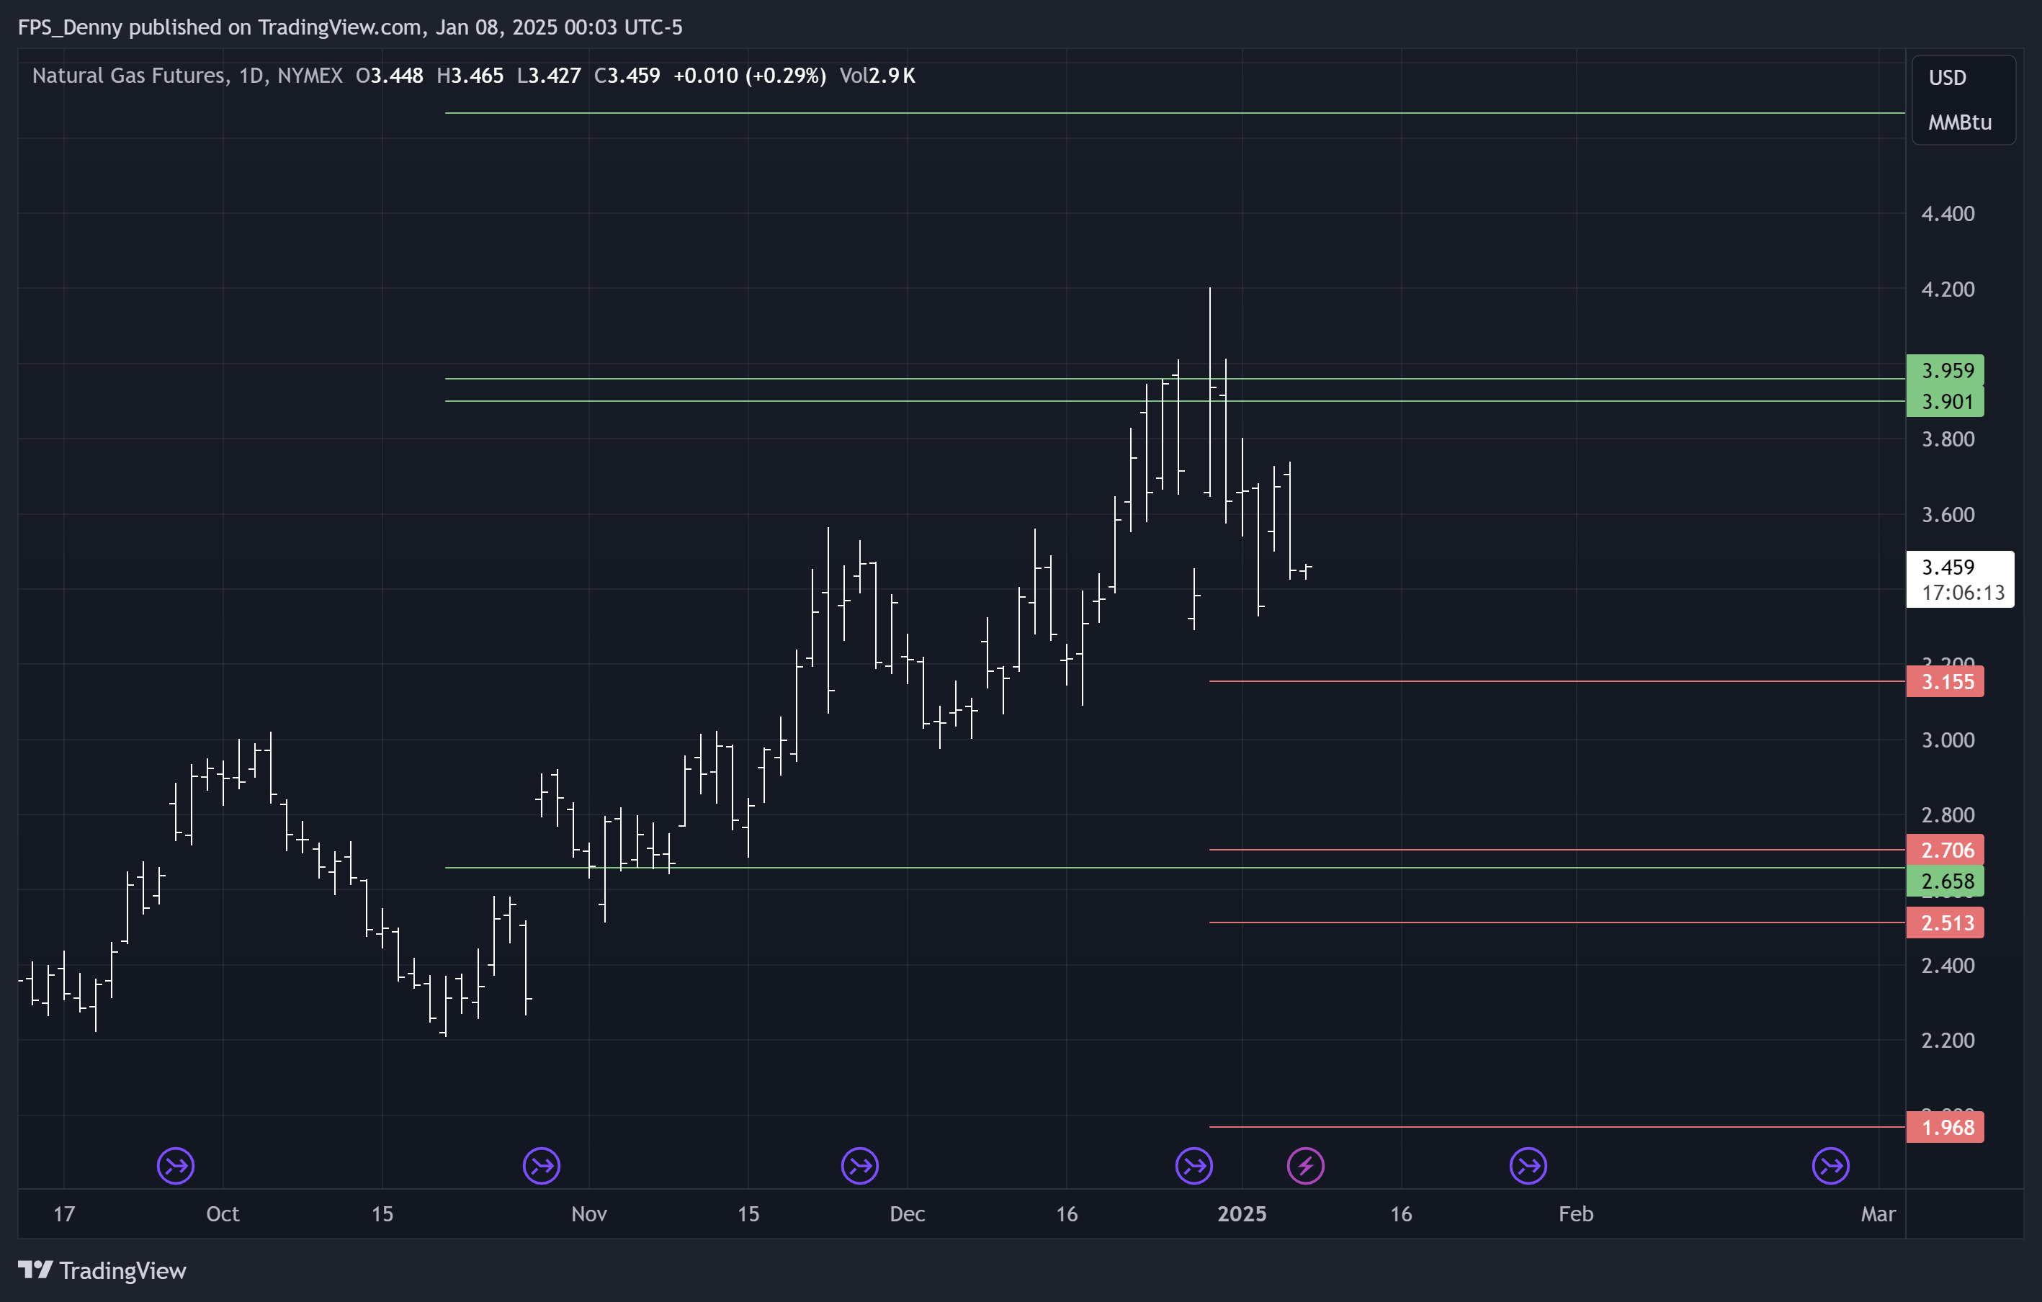The width and height of the screenshot is (2042, 1302).
Task: Click the Oct label on time axis
Action: [223, 1214]
